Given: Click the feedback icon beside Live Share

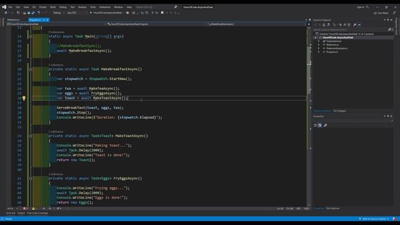Looking at the screenshot, I should click(394, 12).
